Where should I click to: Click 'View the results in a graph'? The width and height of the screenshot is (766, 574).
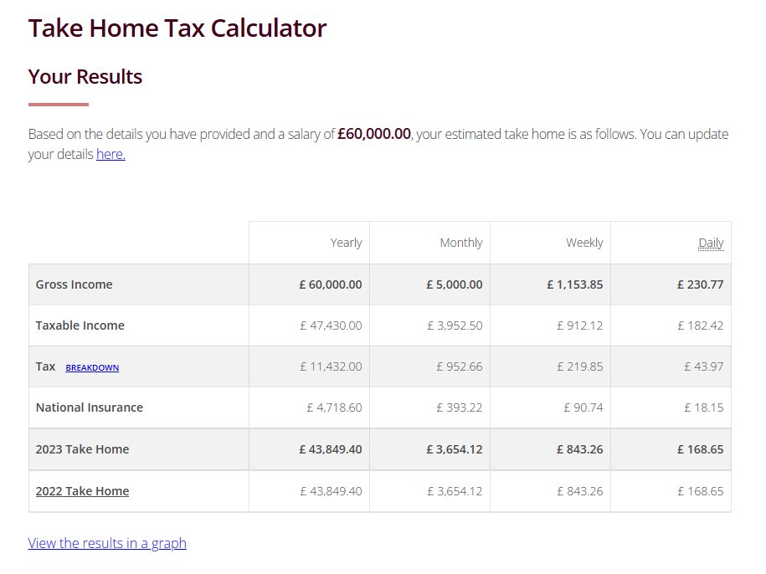pos(107,543)
